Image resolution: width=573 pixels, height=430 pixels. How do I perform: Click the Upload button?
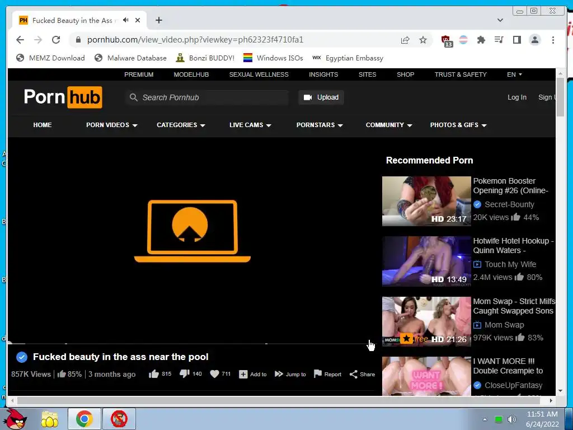tap(321, 97)
